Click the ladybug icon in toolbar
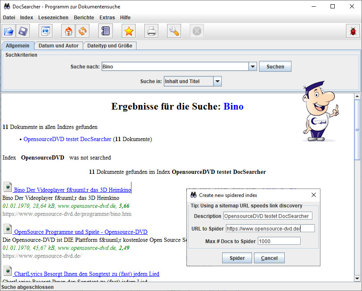 coord(353,31)
